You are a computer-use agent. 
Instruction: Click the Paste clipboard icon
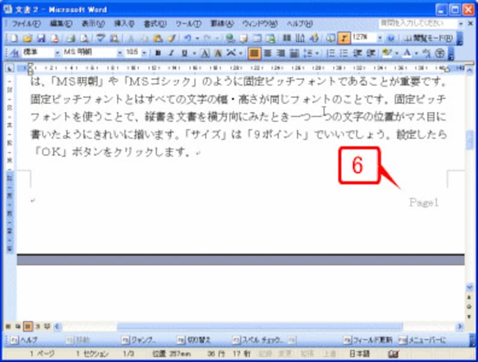tap(157, 38)
